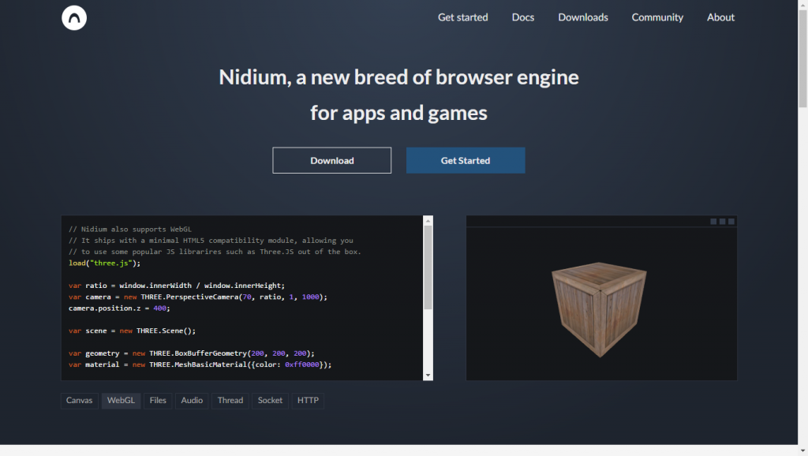Click the page scrollbar thumb
The width and height of the screenshot is (808, 456).
(802, 58)
